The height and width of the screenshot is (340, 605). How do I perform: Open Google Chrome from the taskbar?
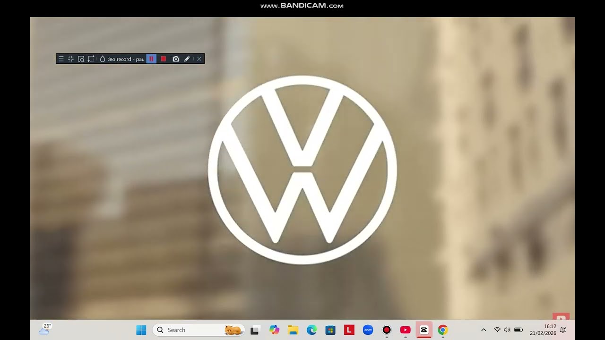click(x=443, y=330)
